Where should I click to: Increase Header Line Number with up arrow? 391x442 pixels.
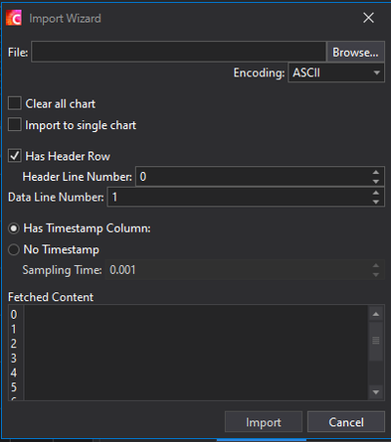pos(375,172)
